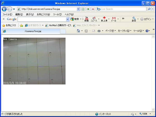Image resolution: width=156 pixels, height=117 pixels.
Task: Open the ツール(T) menu
Action: [57, 14]
